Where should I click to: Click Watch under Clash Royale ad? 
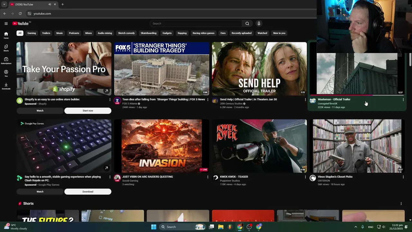(40, 191)
